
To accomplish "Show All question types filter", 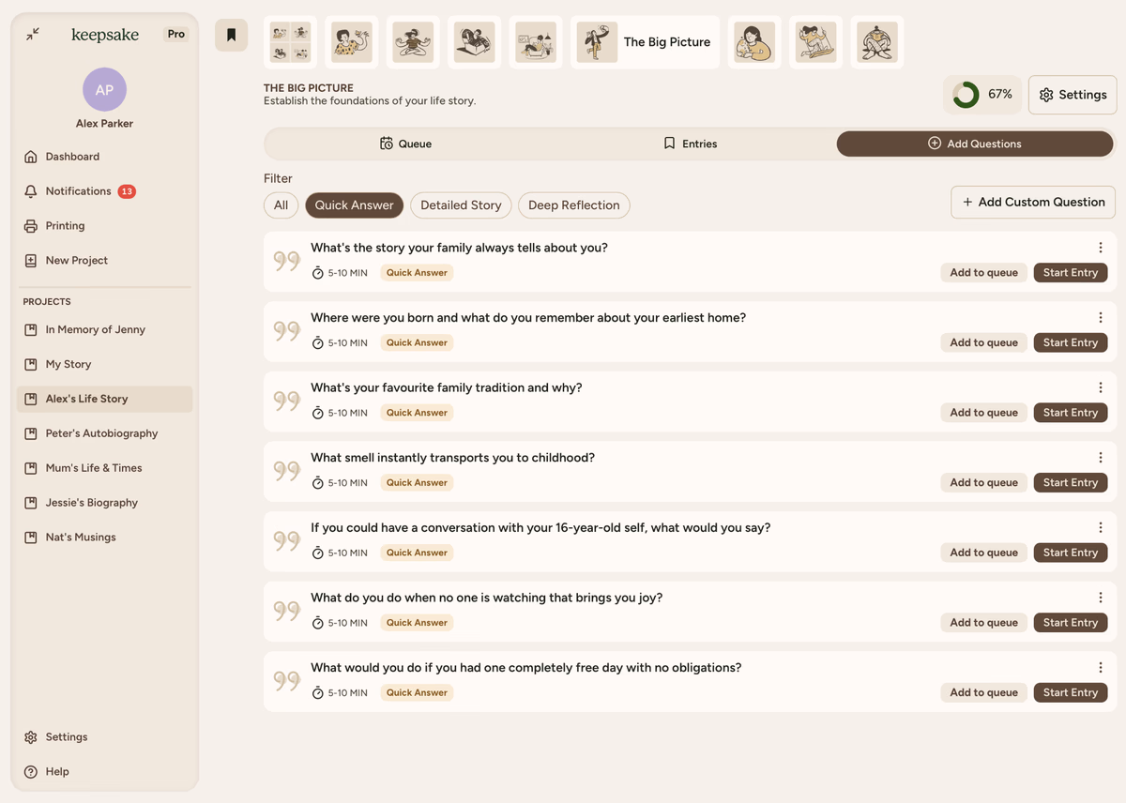I will coord(281,205).
